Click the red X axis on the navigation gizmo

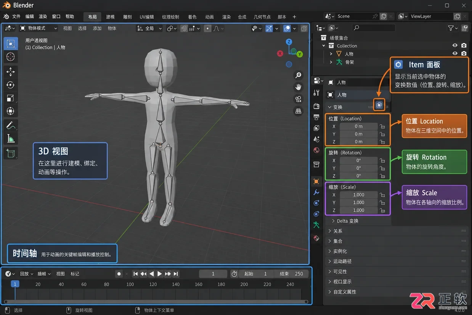click(x=280, y=53)
